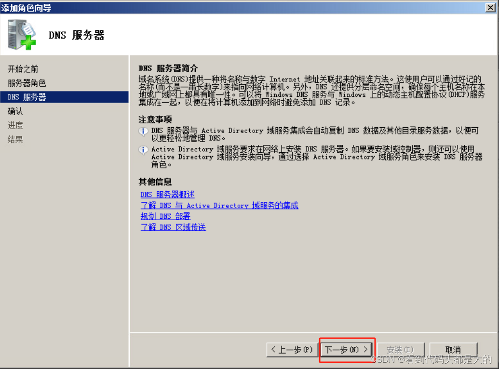
Task: Continue with the 下一步(N) button
Action: (346, 350)
